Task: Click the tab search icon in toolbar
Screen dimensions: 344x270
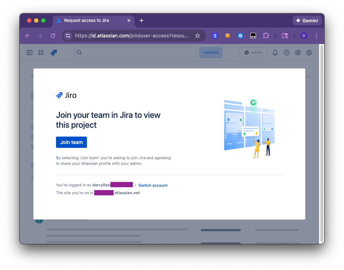Action: pyautogui.click(x=285, y=36)
